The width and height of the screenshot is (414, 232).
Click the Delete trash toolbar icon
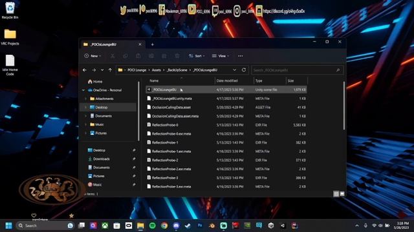[177, 56]
